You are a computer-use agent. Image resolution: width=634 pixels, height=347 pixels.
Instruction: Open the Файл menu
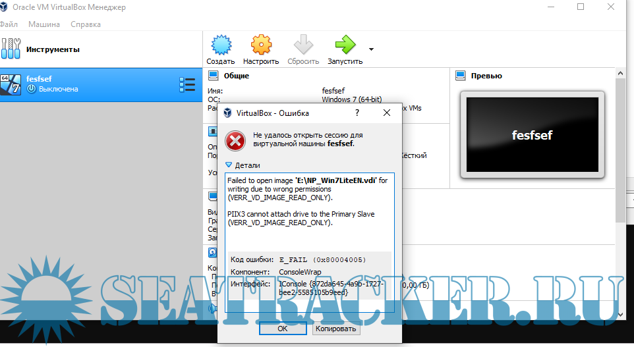[x=9, y=24]
